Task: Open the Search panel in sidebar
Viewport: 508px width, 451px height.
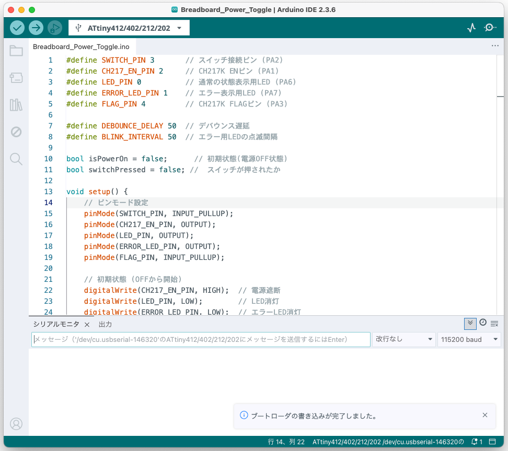Action: (x=16, y=159)
